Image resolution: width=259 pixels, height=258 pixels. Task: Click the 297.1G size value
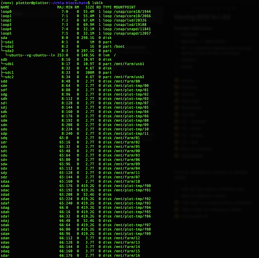[x=88, y=51]
